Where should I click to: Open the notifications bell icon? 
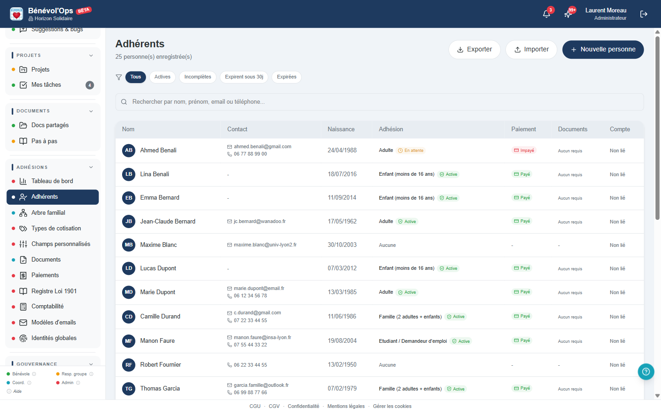tap(546, 14)
